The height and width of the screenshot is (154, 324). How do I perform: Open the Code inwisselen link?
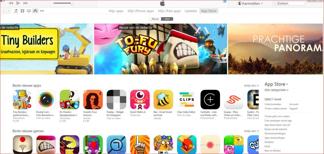pos(273,104)
